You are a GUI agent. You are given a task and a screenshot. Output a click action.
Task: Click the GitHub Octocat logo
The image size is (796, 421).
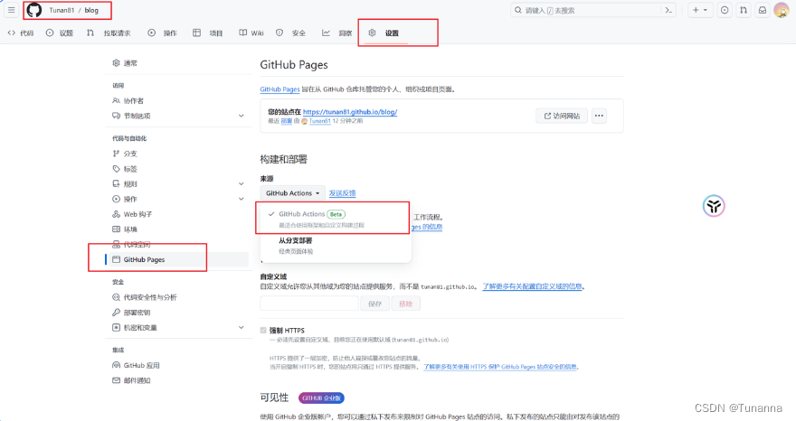click(x=34, y=10)
